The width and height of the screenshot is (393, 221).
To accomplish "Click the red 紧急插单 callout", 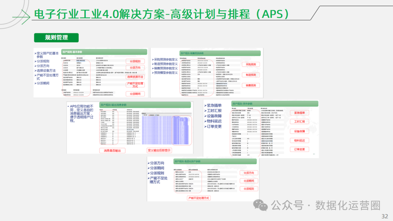I will pos(299,113).
